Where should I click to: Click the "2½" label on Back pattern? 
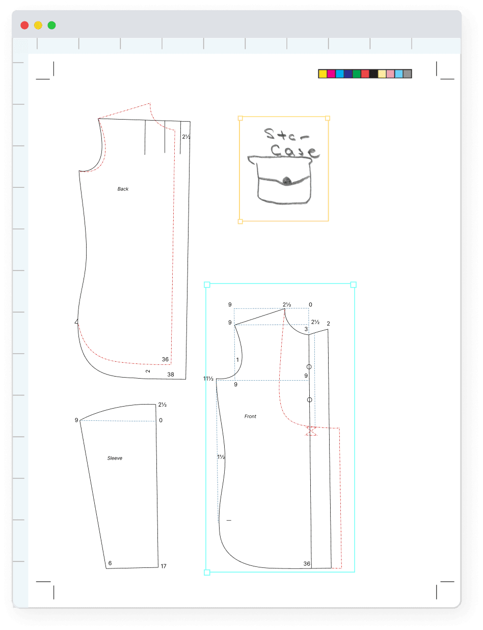point(186,136)
